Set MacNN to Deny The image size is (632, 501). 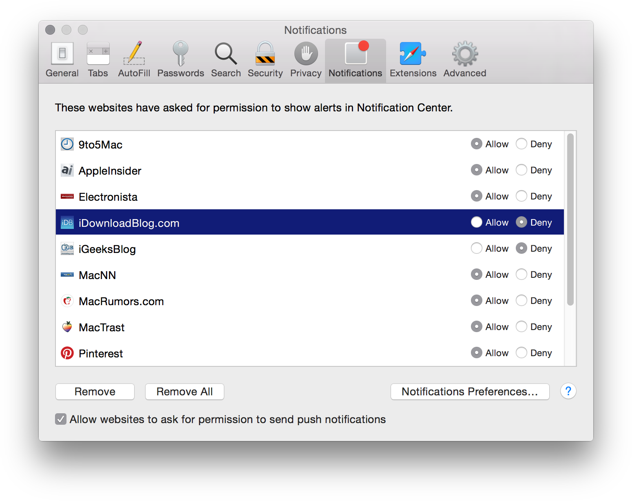[x=522, y=274]
